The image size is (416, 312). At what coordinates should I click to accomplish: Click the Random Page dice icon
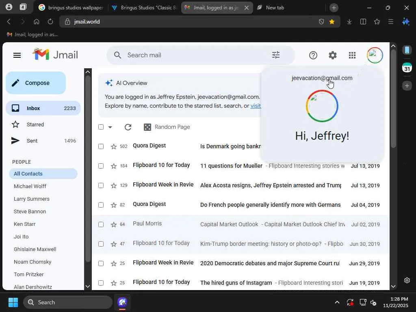click(147, 127)
